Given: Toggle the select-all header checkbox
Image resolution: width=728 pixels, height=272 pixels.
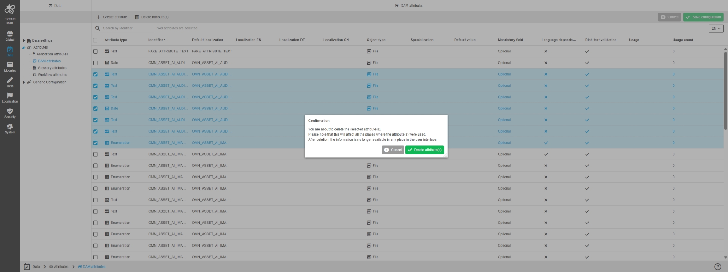Looking at the screenshot, I should (95, 40).
